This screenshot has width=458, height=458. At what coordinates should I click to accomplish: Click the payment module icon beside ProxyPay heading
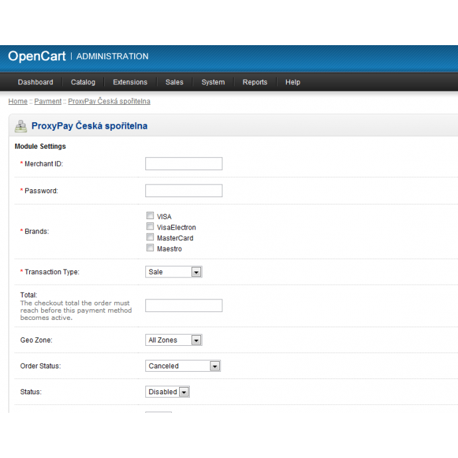coord(21,126)
